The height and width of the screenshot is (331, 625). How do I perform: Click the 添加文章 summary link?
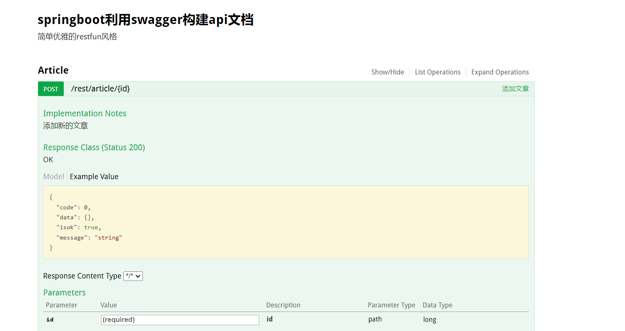click(x=515, y=89)
